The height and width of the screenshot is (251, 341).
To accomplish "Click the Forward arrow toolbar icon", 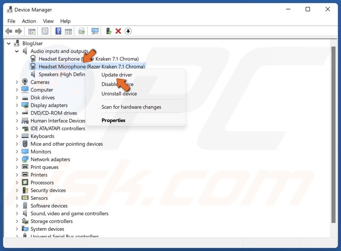I will coord(19,31).
